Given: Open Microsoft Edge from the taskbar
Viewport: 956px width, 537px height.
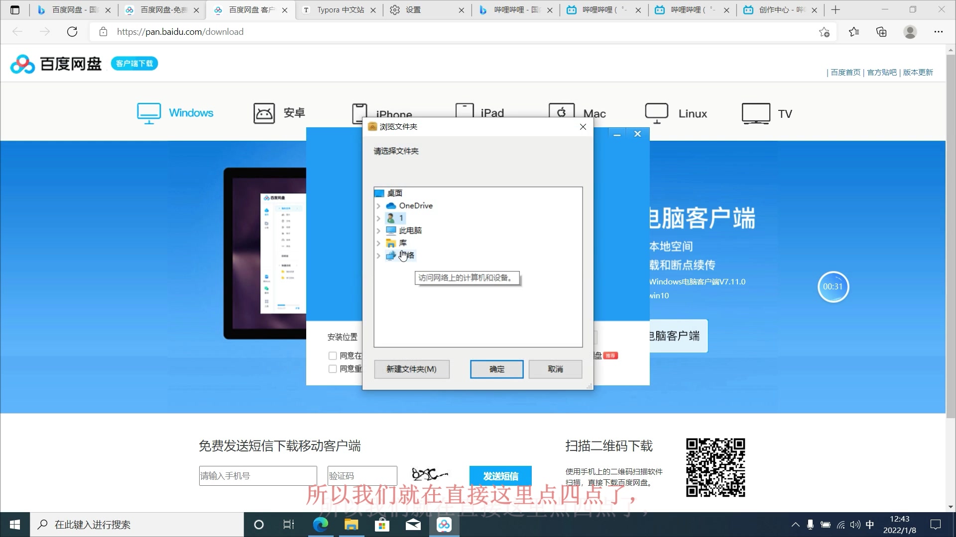Looking at the screenshot, I should click(320, 525).
